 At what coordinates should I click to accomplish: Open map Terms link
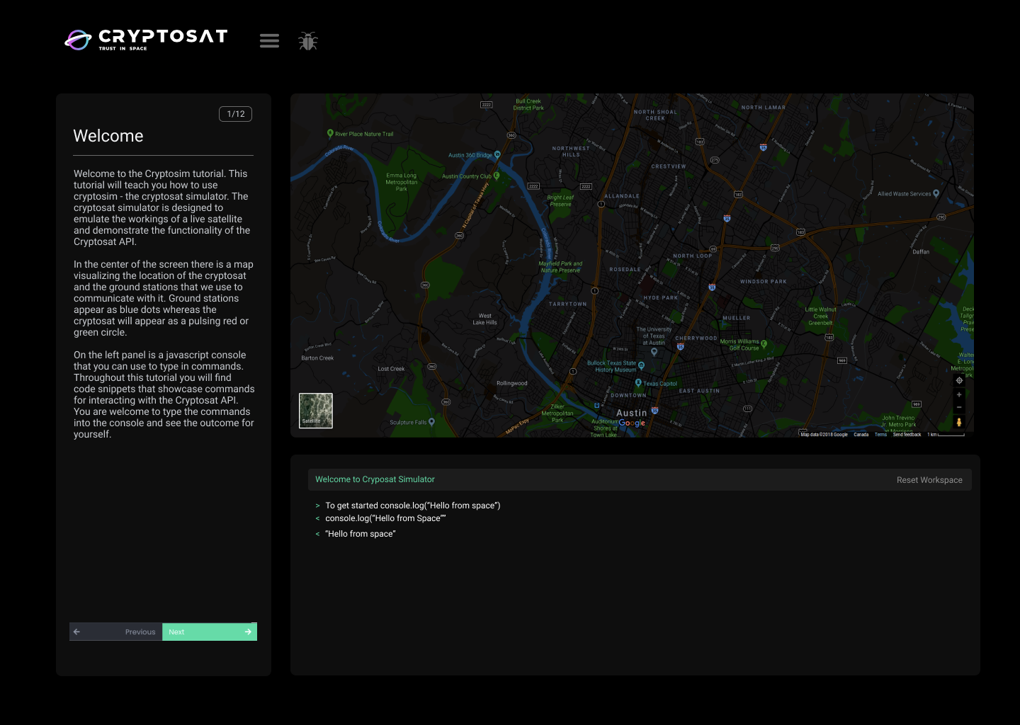880,435
